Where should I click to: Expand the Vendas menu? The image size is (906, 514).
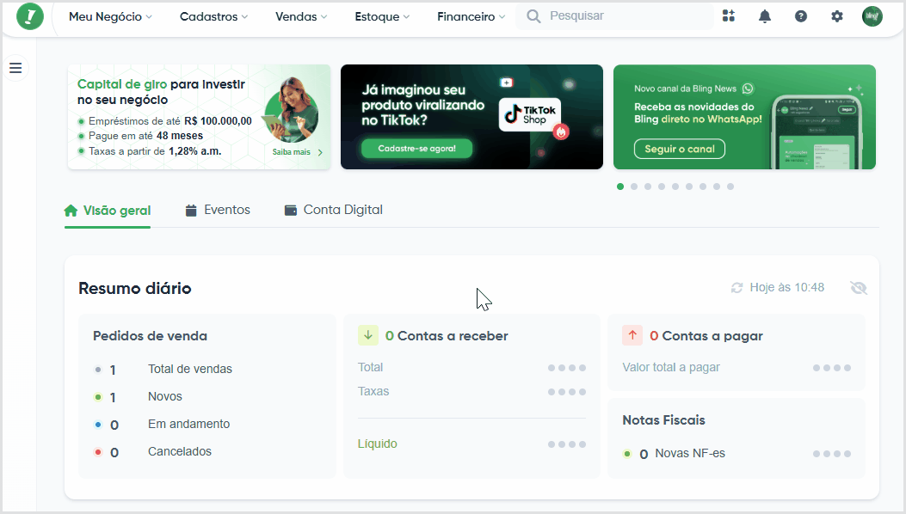tap(301, 16)
